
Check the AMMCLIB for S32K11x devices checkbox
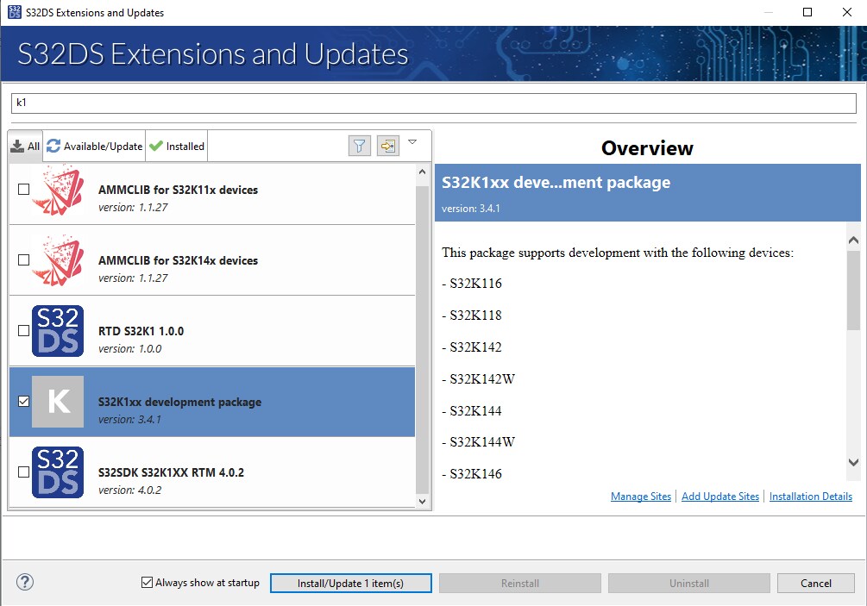23,190
